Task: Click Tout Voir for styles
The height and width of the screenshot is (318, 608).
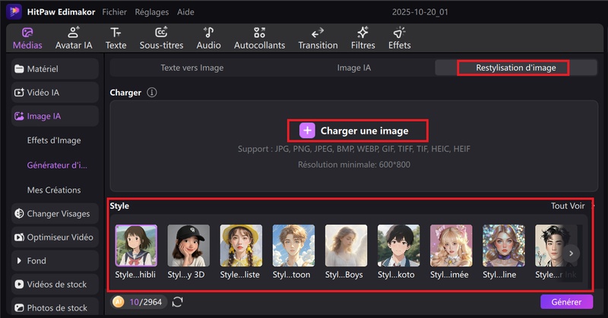Action: point(568,206)
